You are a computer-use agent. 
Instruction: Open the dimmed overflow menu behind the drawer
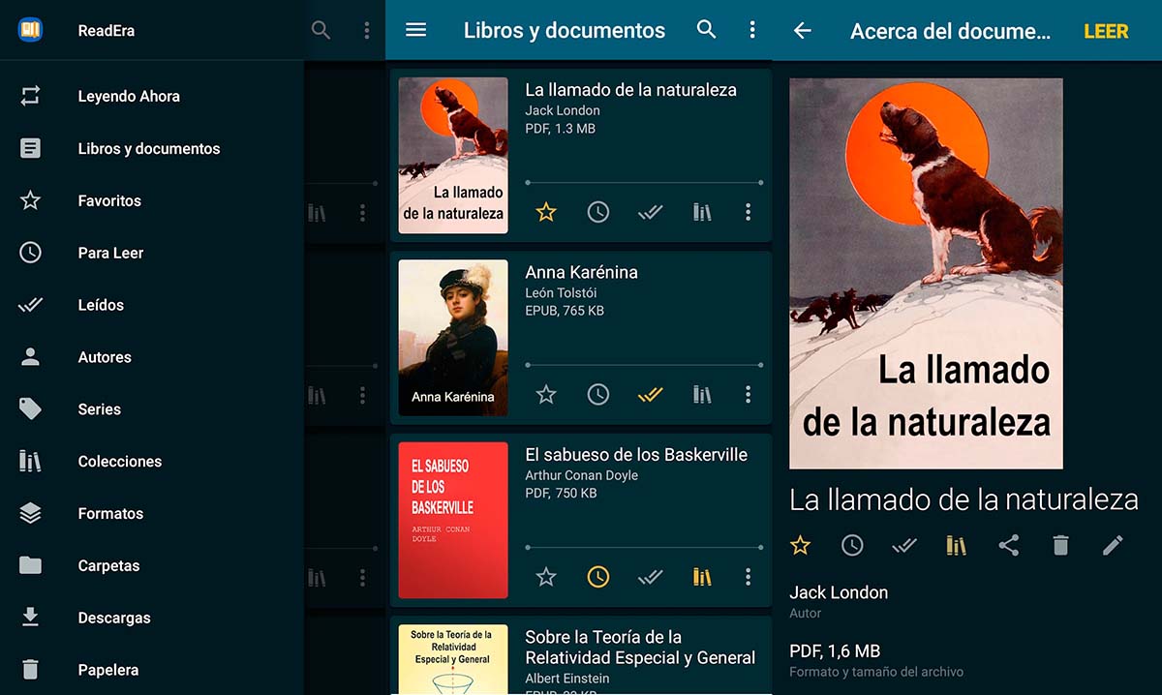coord(366,30)
